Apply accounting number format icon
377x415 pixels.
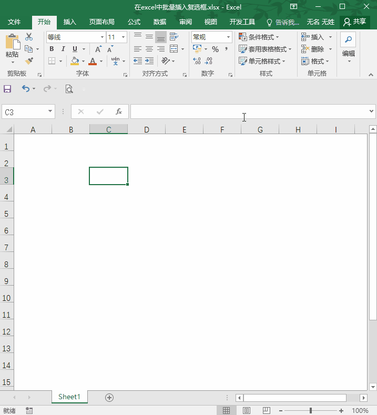tap(197, 48)
